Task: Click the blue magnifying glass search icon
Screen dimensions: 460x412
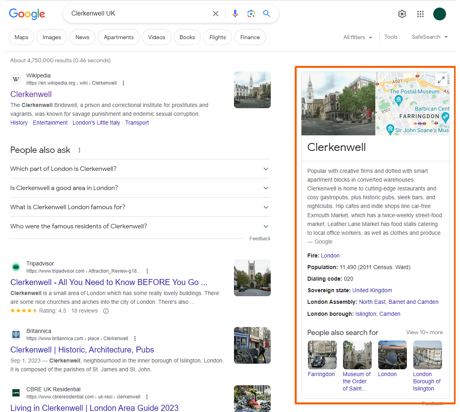Action: tap(266, 14)
